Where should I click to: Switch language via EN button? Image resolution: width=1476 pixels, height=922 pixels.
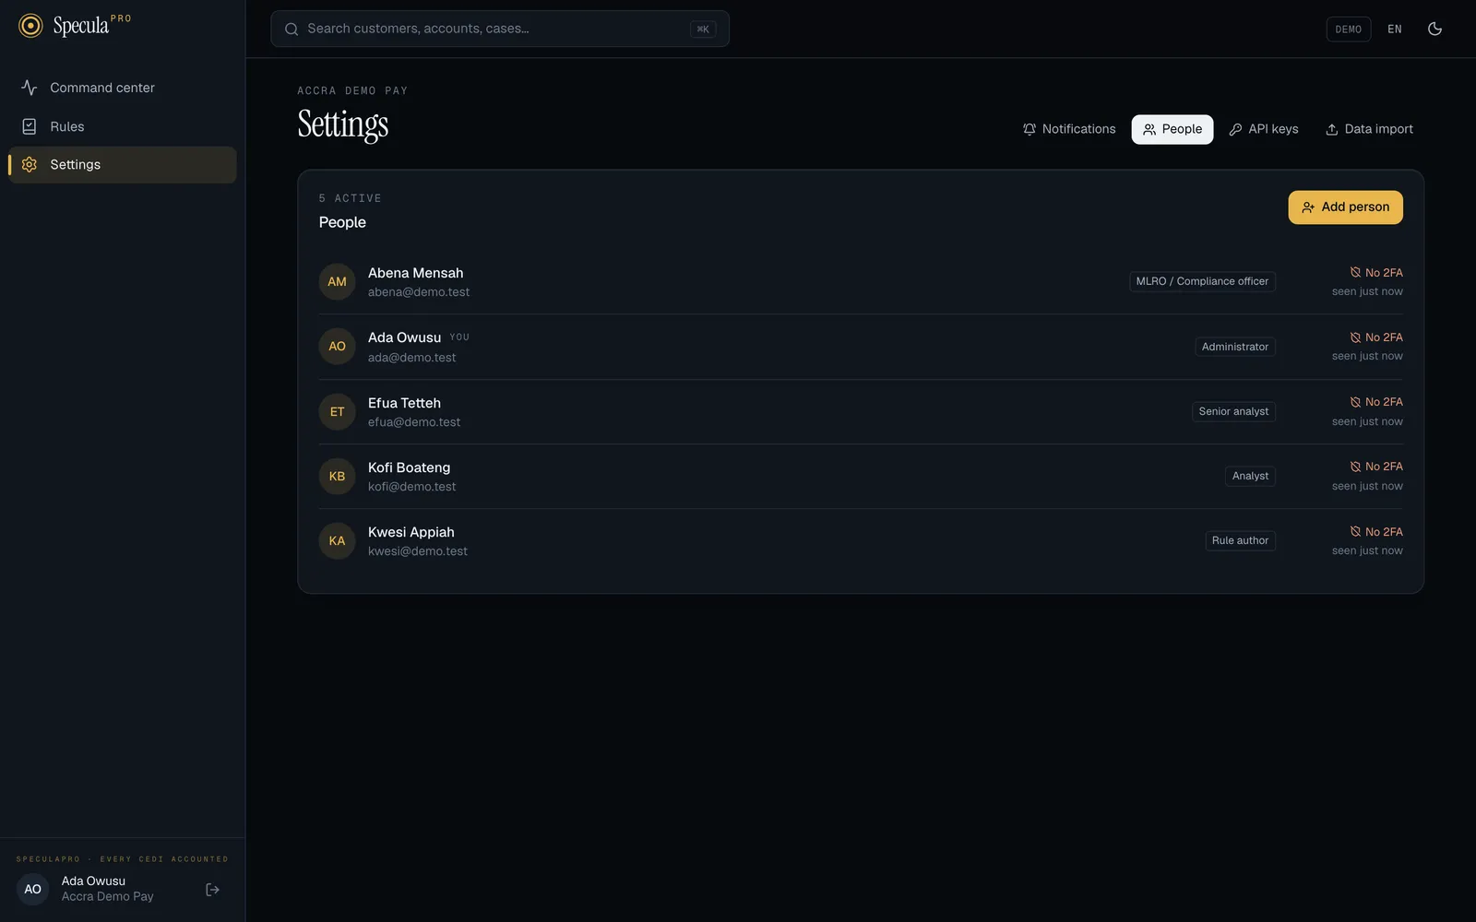point(1395,29)
